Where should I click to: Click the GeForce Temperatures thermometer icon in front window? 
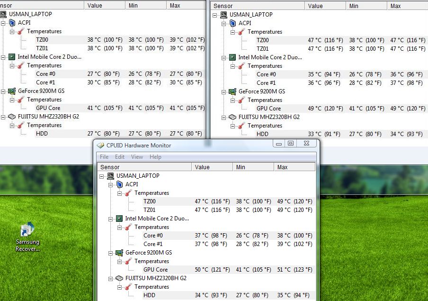click(128, 261)
